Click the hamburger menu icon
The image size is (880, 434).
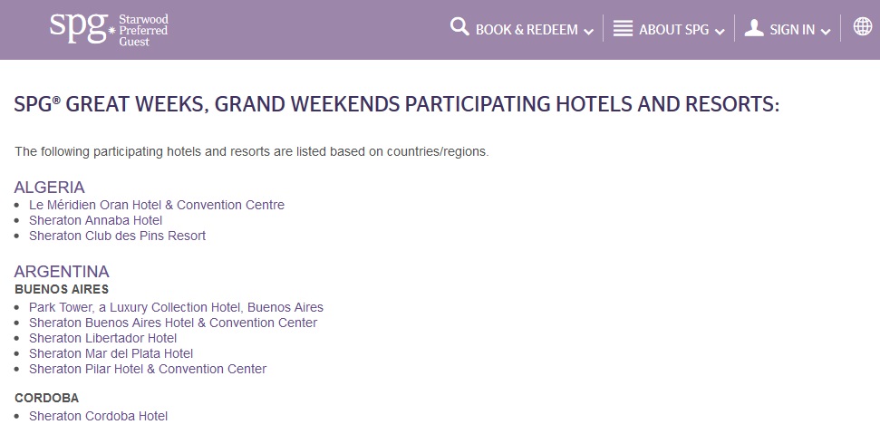click(623, 28)
